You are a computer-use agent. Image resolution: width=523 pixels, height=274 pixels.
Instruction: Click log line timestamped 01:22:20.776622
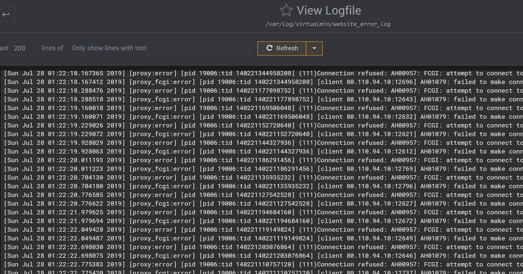(x=263, y=204)
